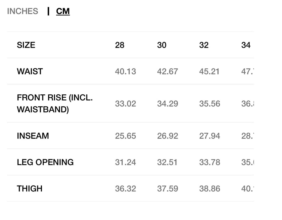Select the CM unit tab
Screen dimensions: 282x220
tap(63, 11)
